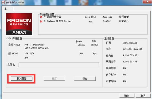Click the red asterisk active-device legend icon

[x=41, y=17]
